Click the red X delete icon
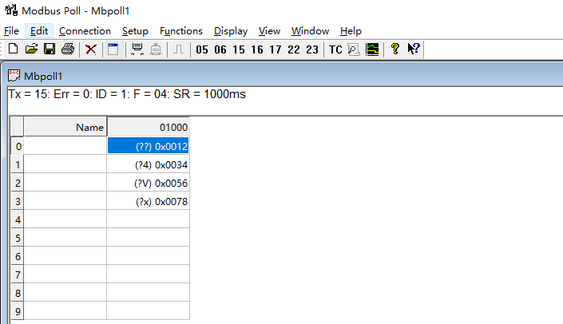Viewport: 563px width, 324px height. (x=91, y=49)
